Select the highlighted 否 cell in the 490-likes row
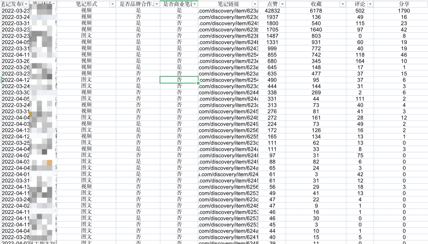428x244 pixels. (x=179, y=80)
